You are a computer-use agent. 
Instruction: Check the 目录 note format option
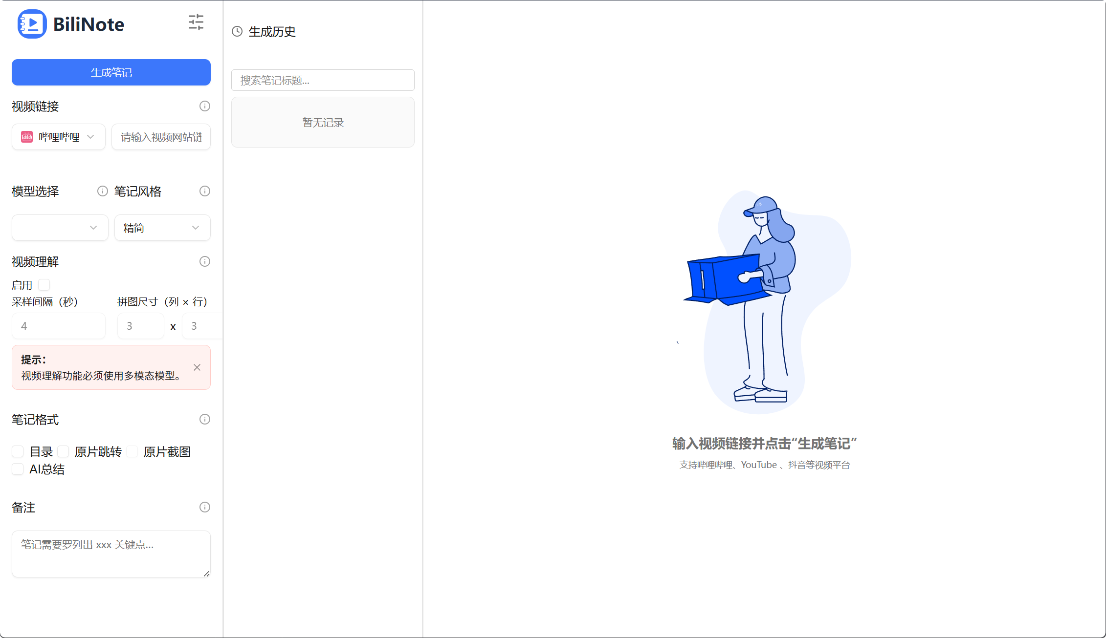(18, 451)
